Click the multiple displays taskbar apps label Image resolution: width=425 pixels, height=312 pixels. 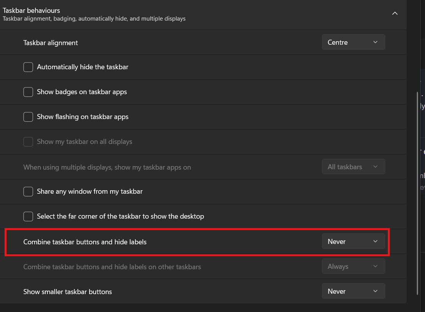(107, 167)
